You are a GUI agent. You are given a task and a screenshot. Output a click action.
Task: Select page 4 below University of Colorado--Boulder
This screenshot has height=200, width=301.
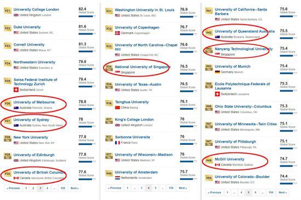point(241,192)
